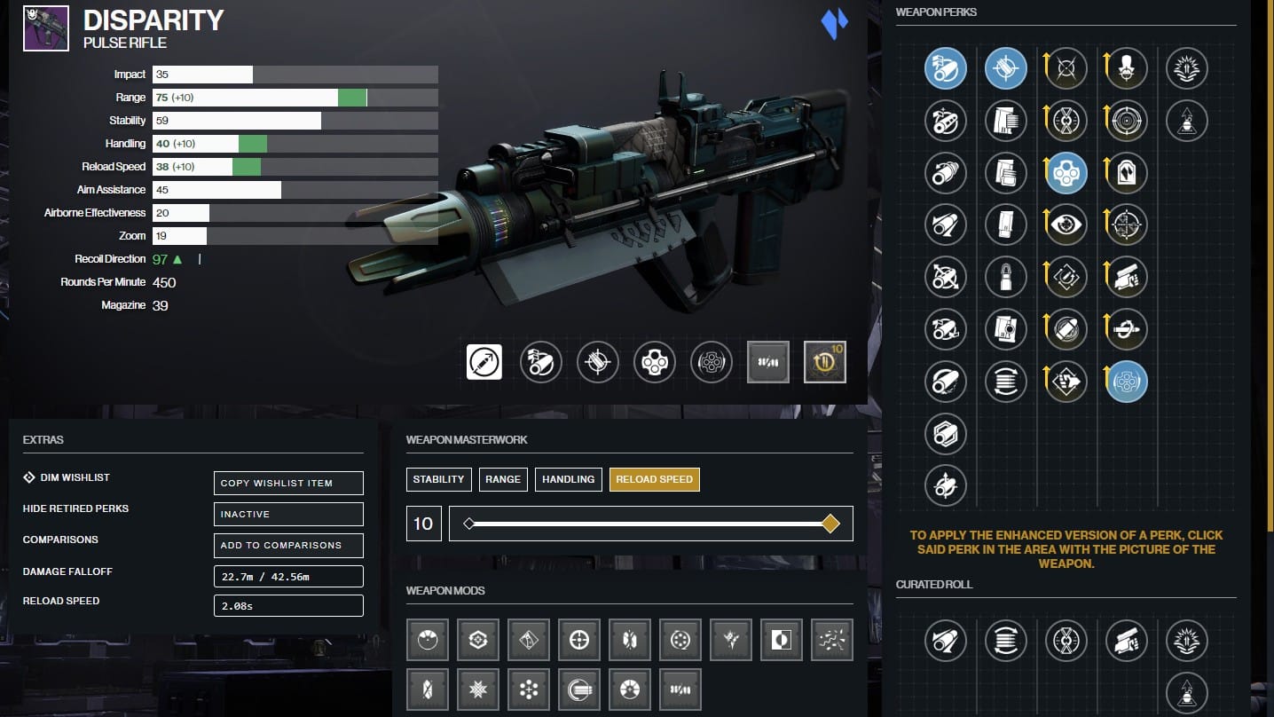Select the first gauge-dial weapon mod
The height and width of the screenshot is (717, 1274).
428,640
